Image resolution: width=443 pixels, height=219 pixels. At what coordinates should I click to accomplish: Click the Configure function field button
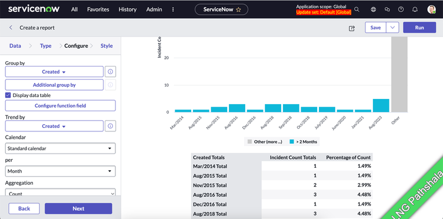click(x=60, y=106)
